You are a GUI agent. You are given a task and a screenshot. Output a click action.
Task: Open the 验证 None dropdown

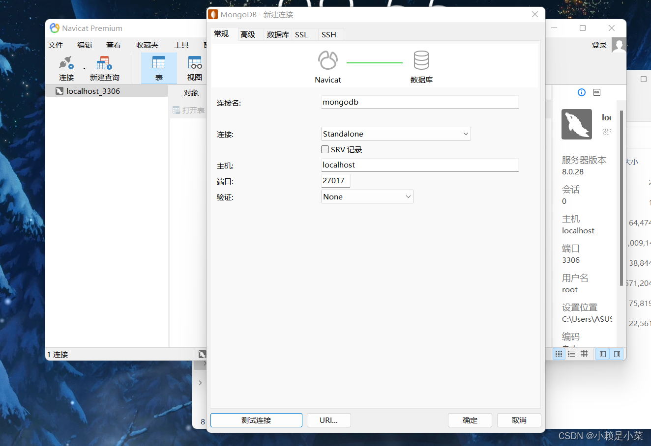pyautogui.click(x=367, y=196)
